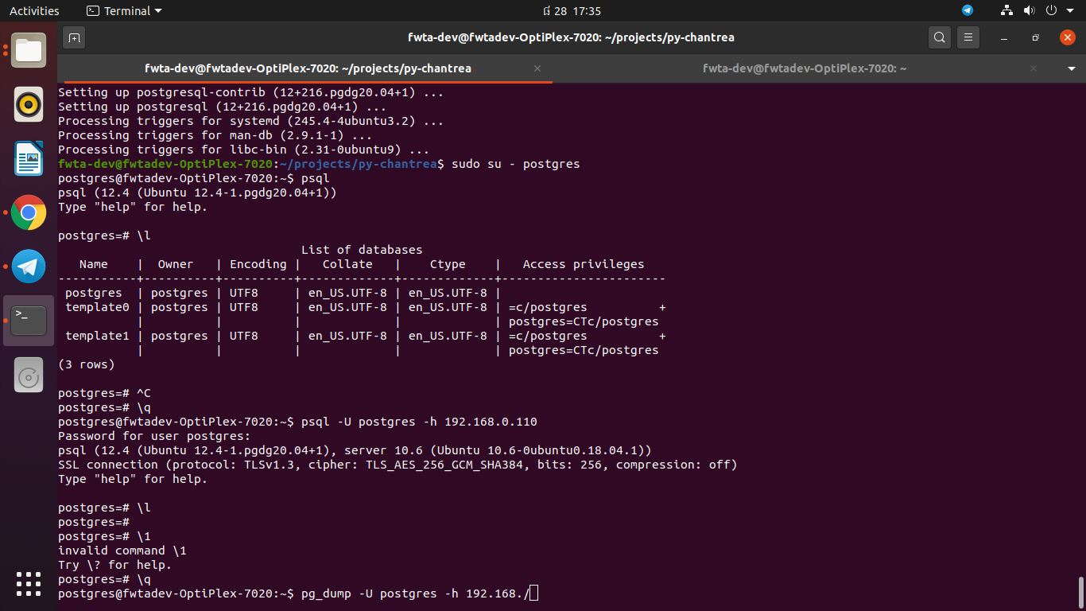Open the terminal hamburger menu
The height and width of the screenshot is (611, 1086).
(968, 37)
